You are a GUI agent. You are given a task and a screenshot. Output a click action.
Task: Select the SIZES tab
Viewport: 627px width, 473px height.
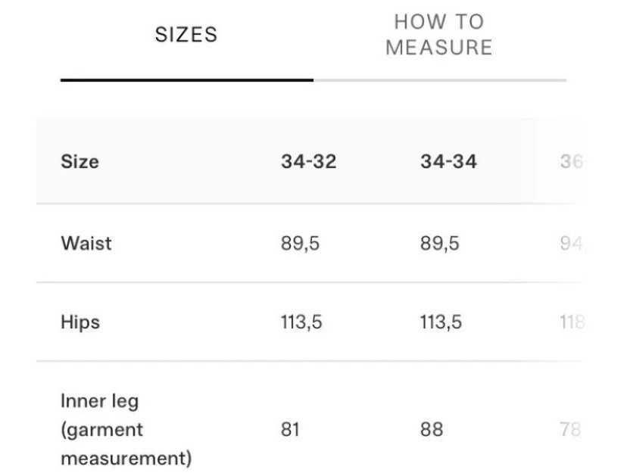pos(186,35)
